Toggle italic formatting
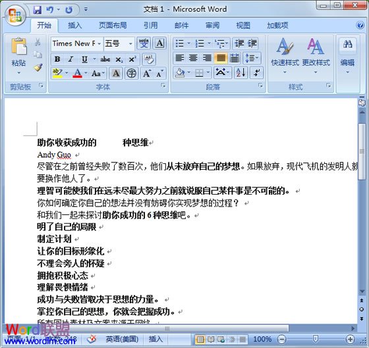 71,59
